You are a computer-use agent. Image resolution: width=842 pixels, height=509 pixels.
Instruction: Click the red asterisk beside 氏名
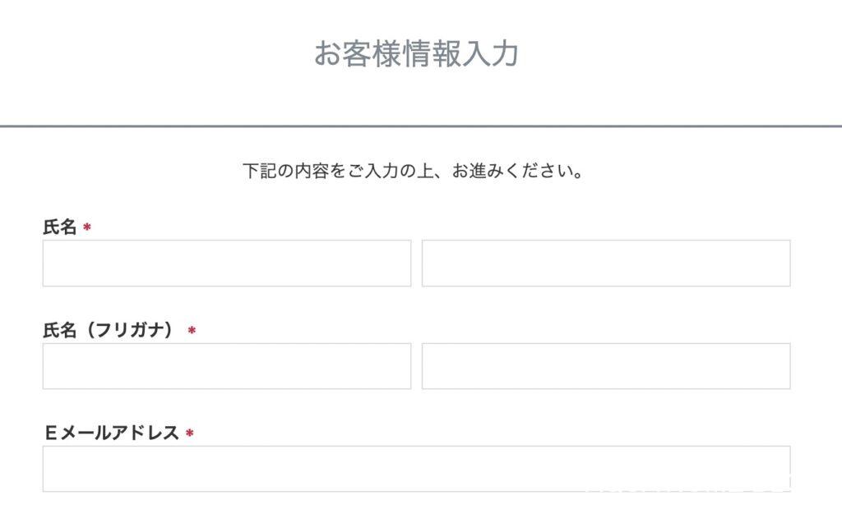click(x=87, y=227)
